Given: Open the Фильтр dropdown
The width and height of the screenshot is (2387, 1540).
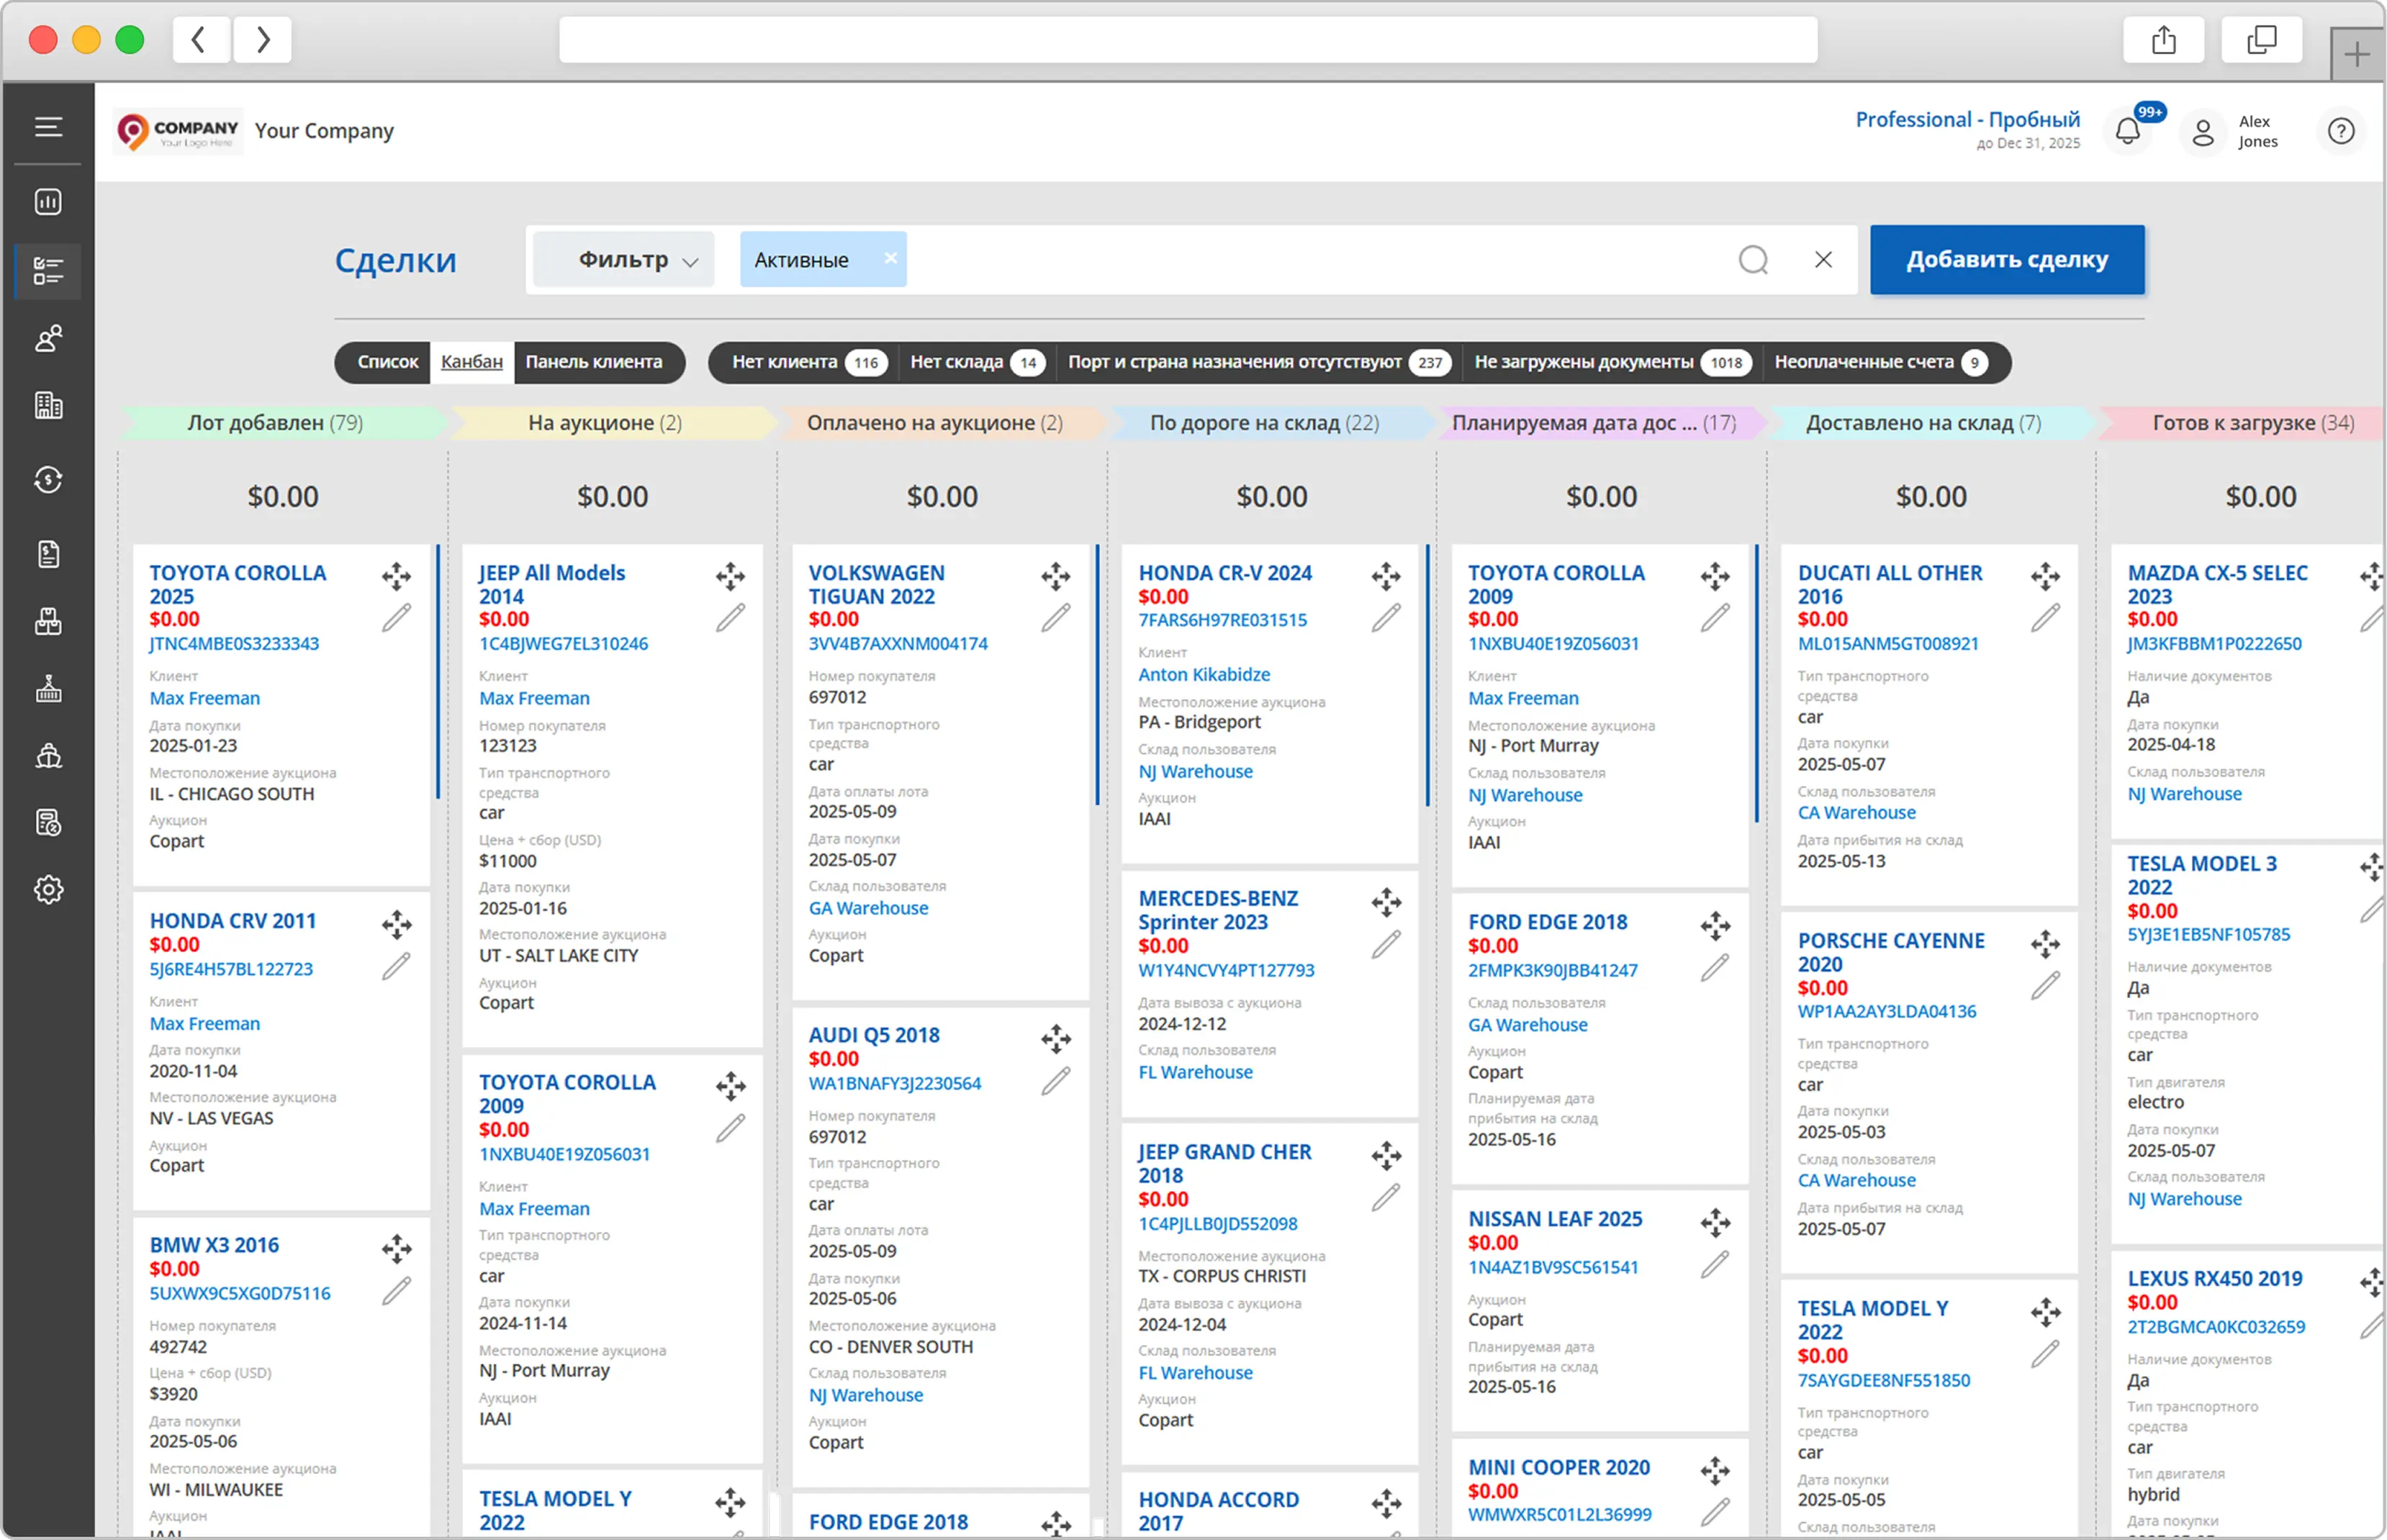Looking at the screenshot, I should coord(624,260).
